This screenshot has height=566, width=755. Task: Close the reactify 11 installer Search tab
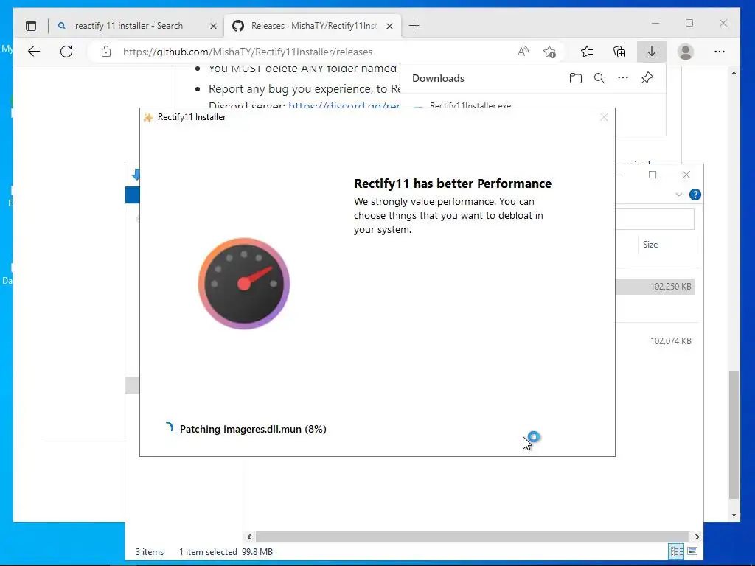tap(213, 26)
